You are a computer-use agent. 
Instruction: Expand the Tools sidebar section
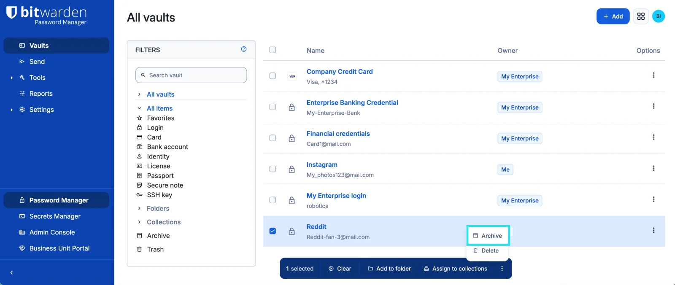11,78
